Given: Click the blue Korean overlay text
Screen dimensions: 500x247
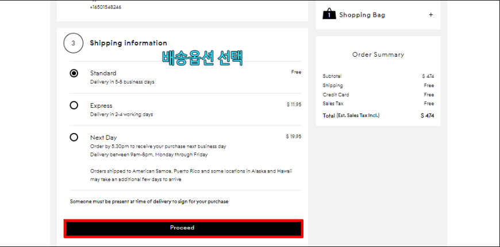Looking at the screenshot, I should tap(202, 58).
